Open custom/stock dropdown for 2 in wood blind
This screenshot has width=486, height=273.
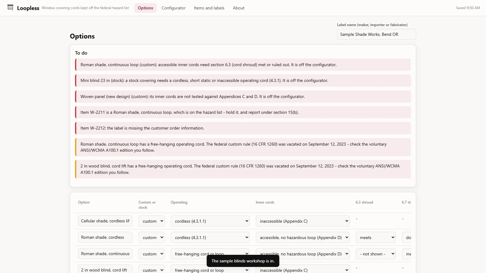[x=152, y=269]
